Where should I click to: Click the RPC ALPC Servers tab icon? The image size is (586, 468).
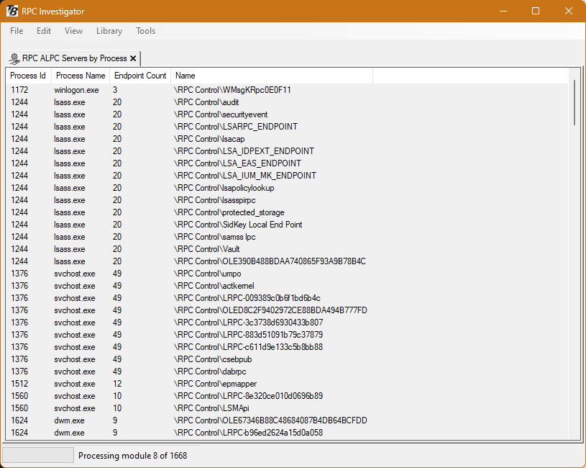pyautogui.click(x=14, y=58)
